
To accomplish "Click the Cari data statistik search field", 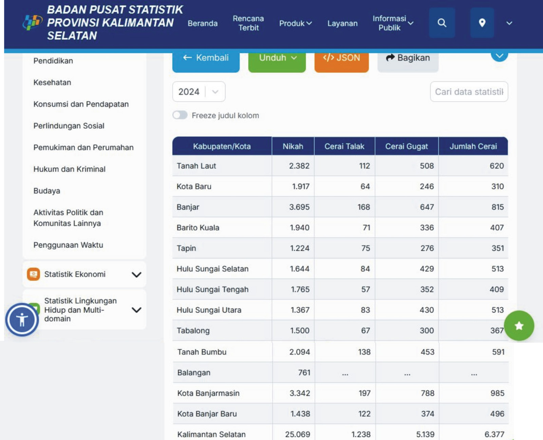I will pos(469,92).
